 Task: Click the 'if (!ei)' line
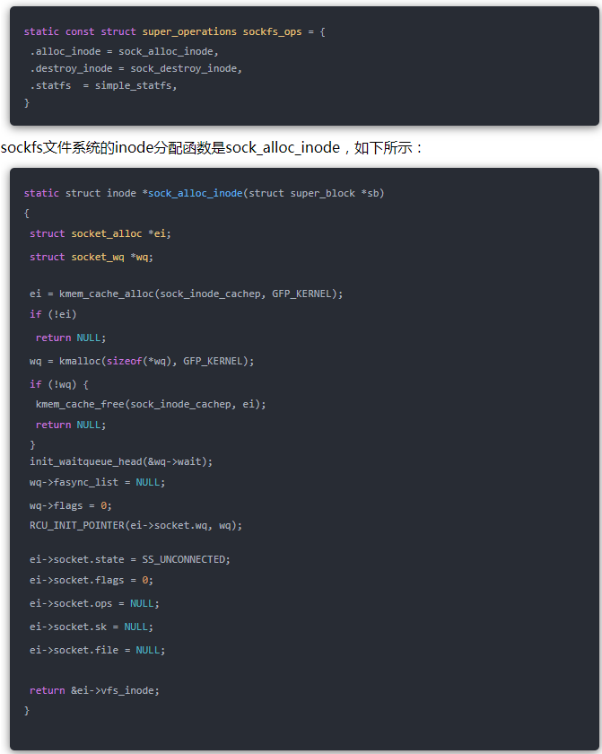[x=53, y=314]
